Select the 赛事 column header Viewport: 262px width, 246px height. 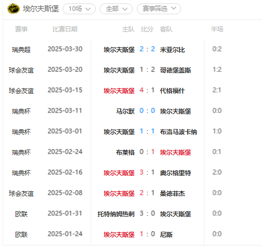click(21, 29)
